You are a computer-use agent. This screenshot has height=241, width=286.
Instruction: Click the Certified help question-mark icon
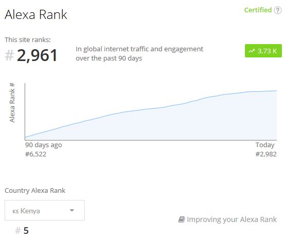278,10
